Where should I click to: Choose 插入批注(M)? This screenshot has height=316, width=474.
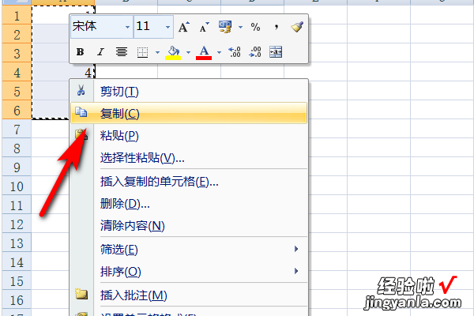(189, 295)
